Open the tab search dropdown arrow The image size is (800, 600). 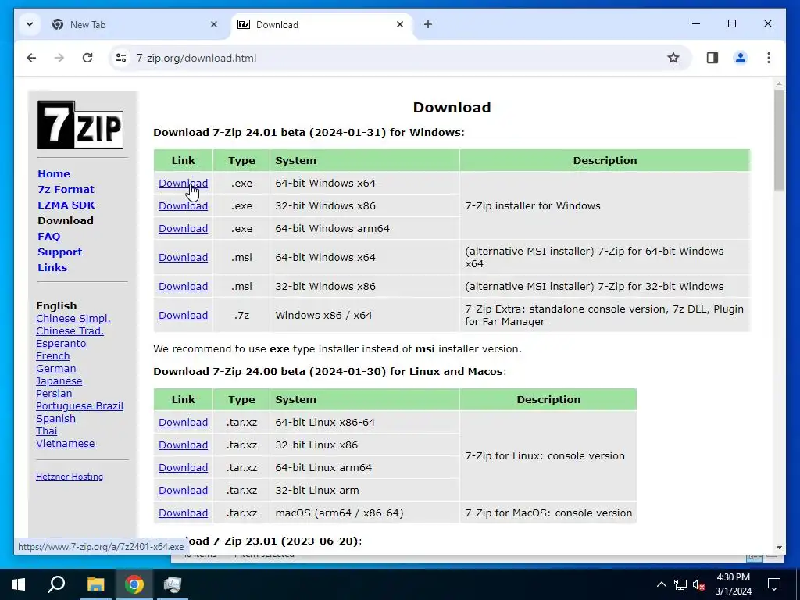[30, 24]
